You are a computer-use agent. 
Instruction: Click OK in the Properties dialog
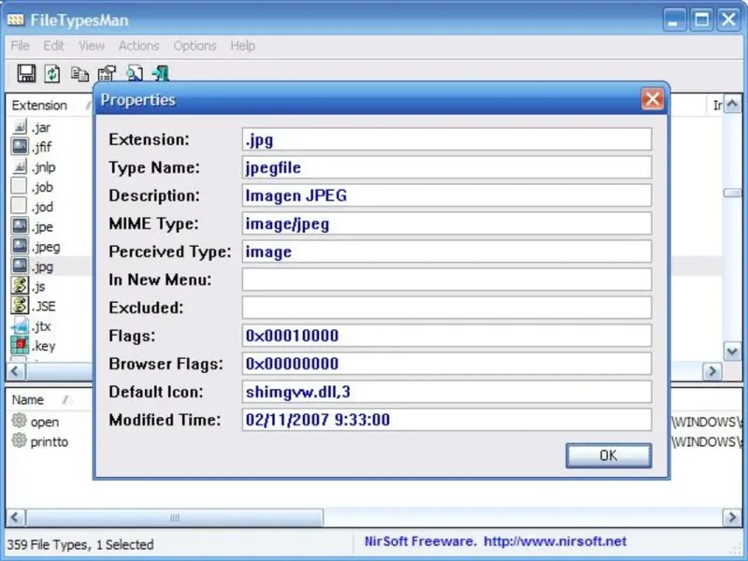click(x=609, y=455)
